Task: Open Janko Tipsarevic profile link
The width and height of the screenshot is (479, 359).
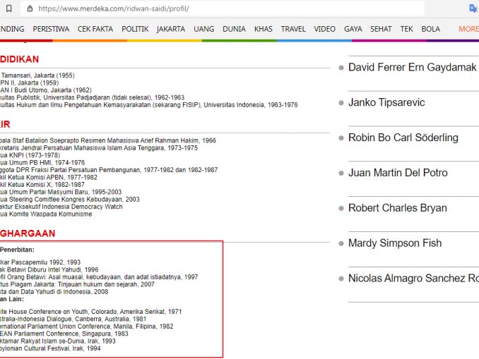Action: 386,102
